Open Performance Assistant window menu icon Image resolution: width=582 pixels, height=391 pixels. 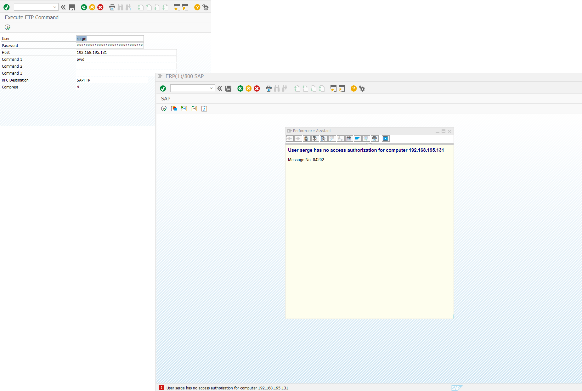coord(290,131)
